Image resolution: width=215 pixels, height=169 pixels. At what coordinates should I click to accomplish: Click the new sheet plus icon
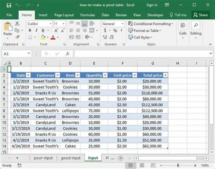pos(121,158)
